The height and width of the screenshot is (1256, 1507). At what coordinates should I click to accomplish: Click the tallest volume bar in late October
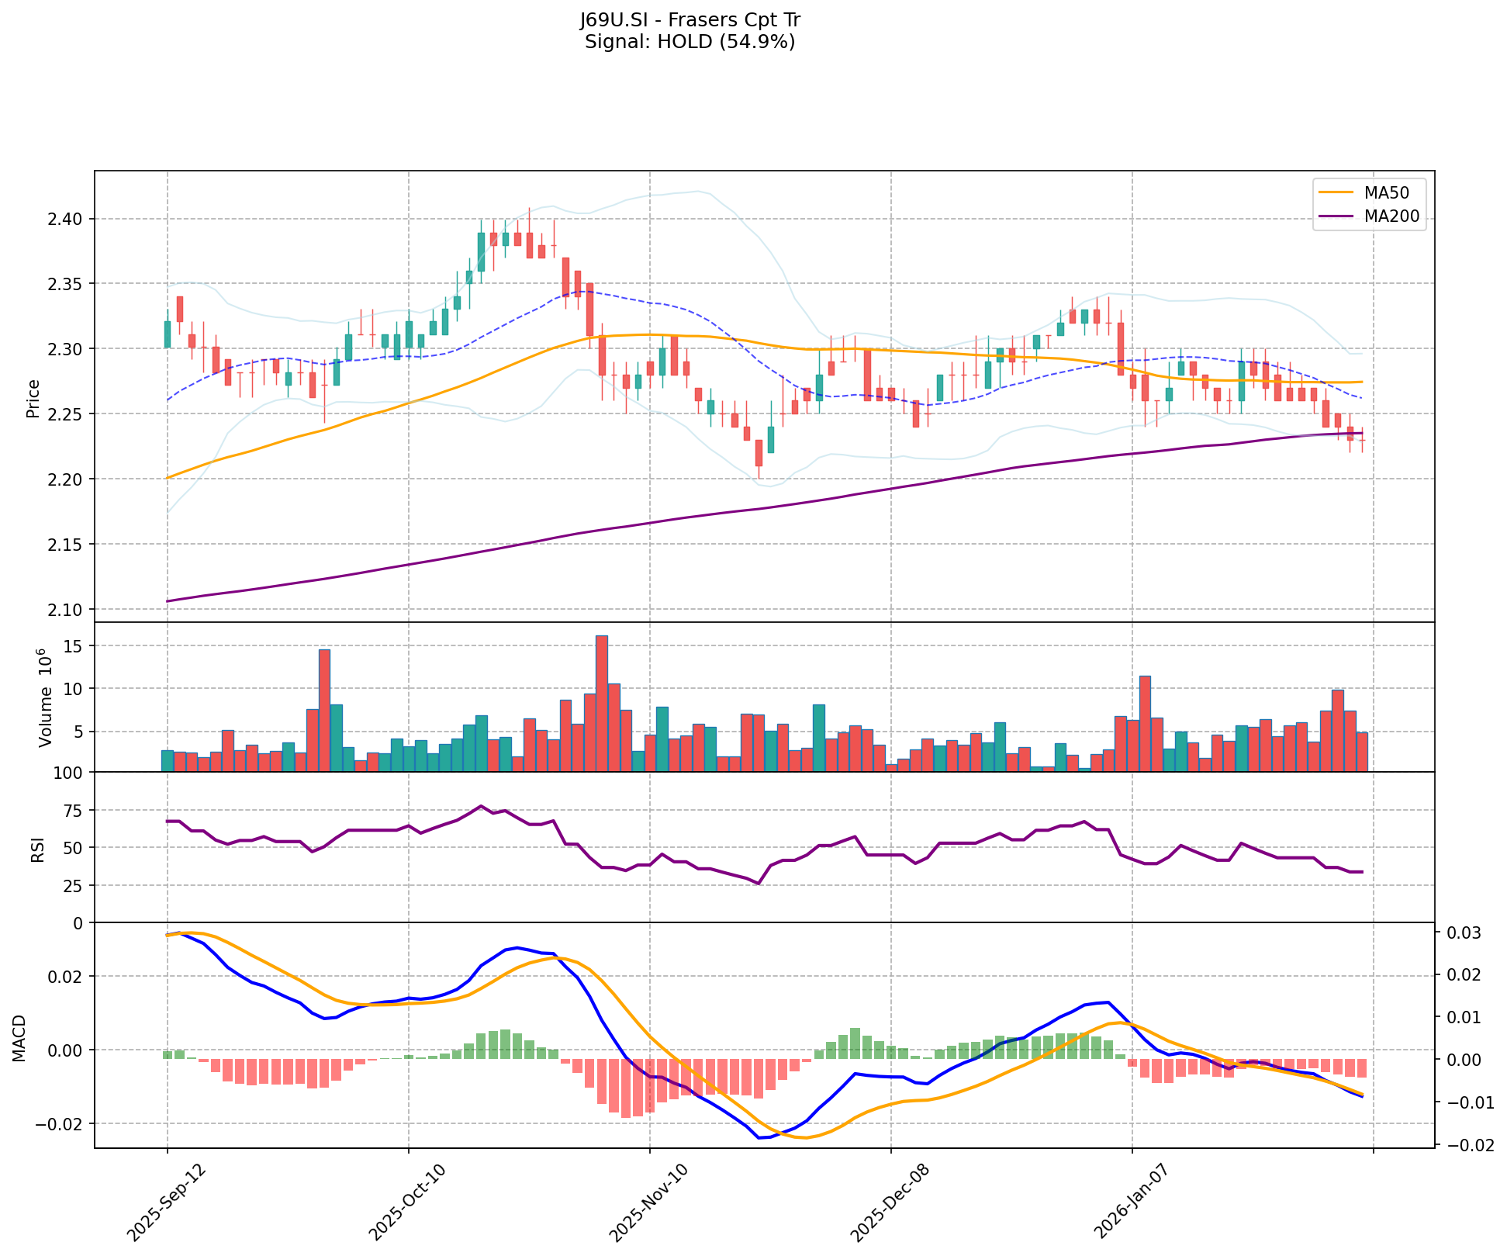click(x=602, y=702)
